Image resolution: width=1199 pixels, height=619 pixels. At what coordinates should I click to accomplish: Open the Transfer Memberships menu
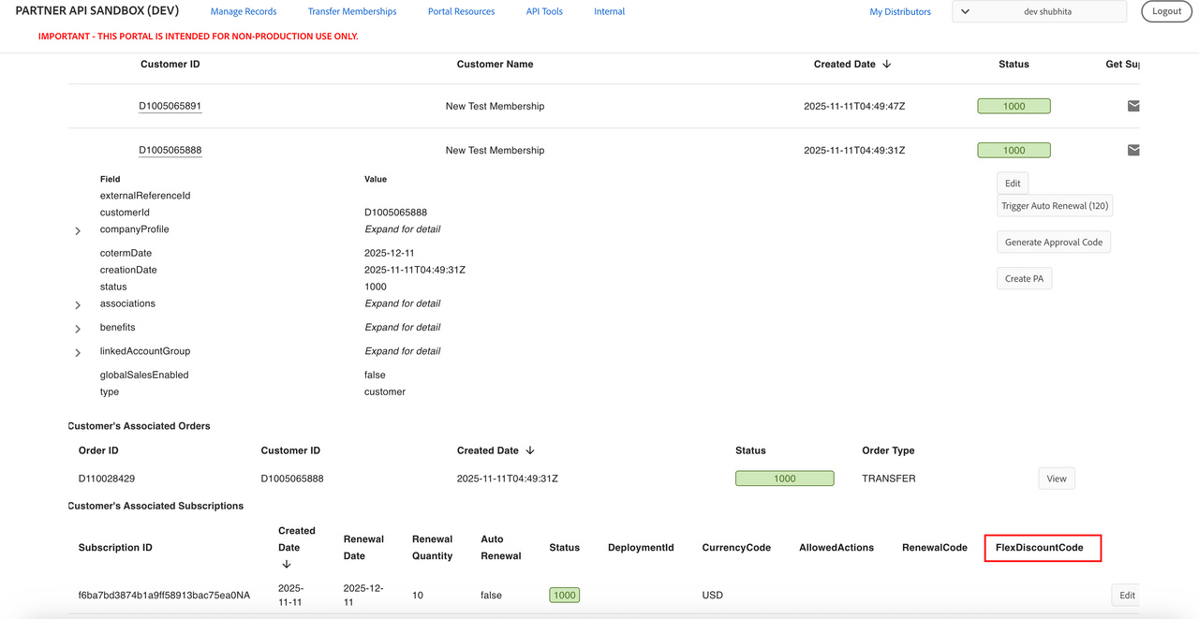352,11
